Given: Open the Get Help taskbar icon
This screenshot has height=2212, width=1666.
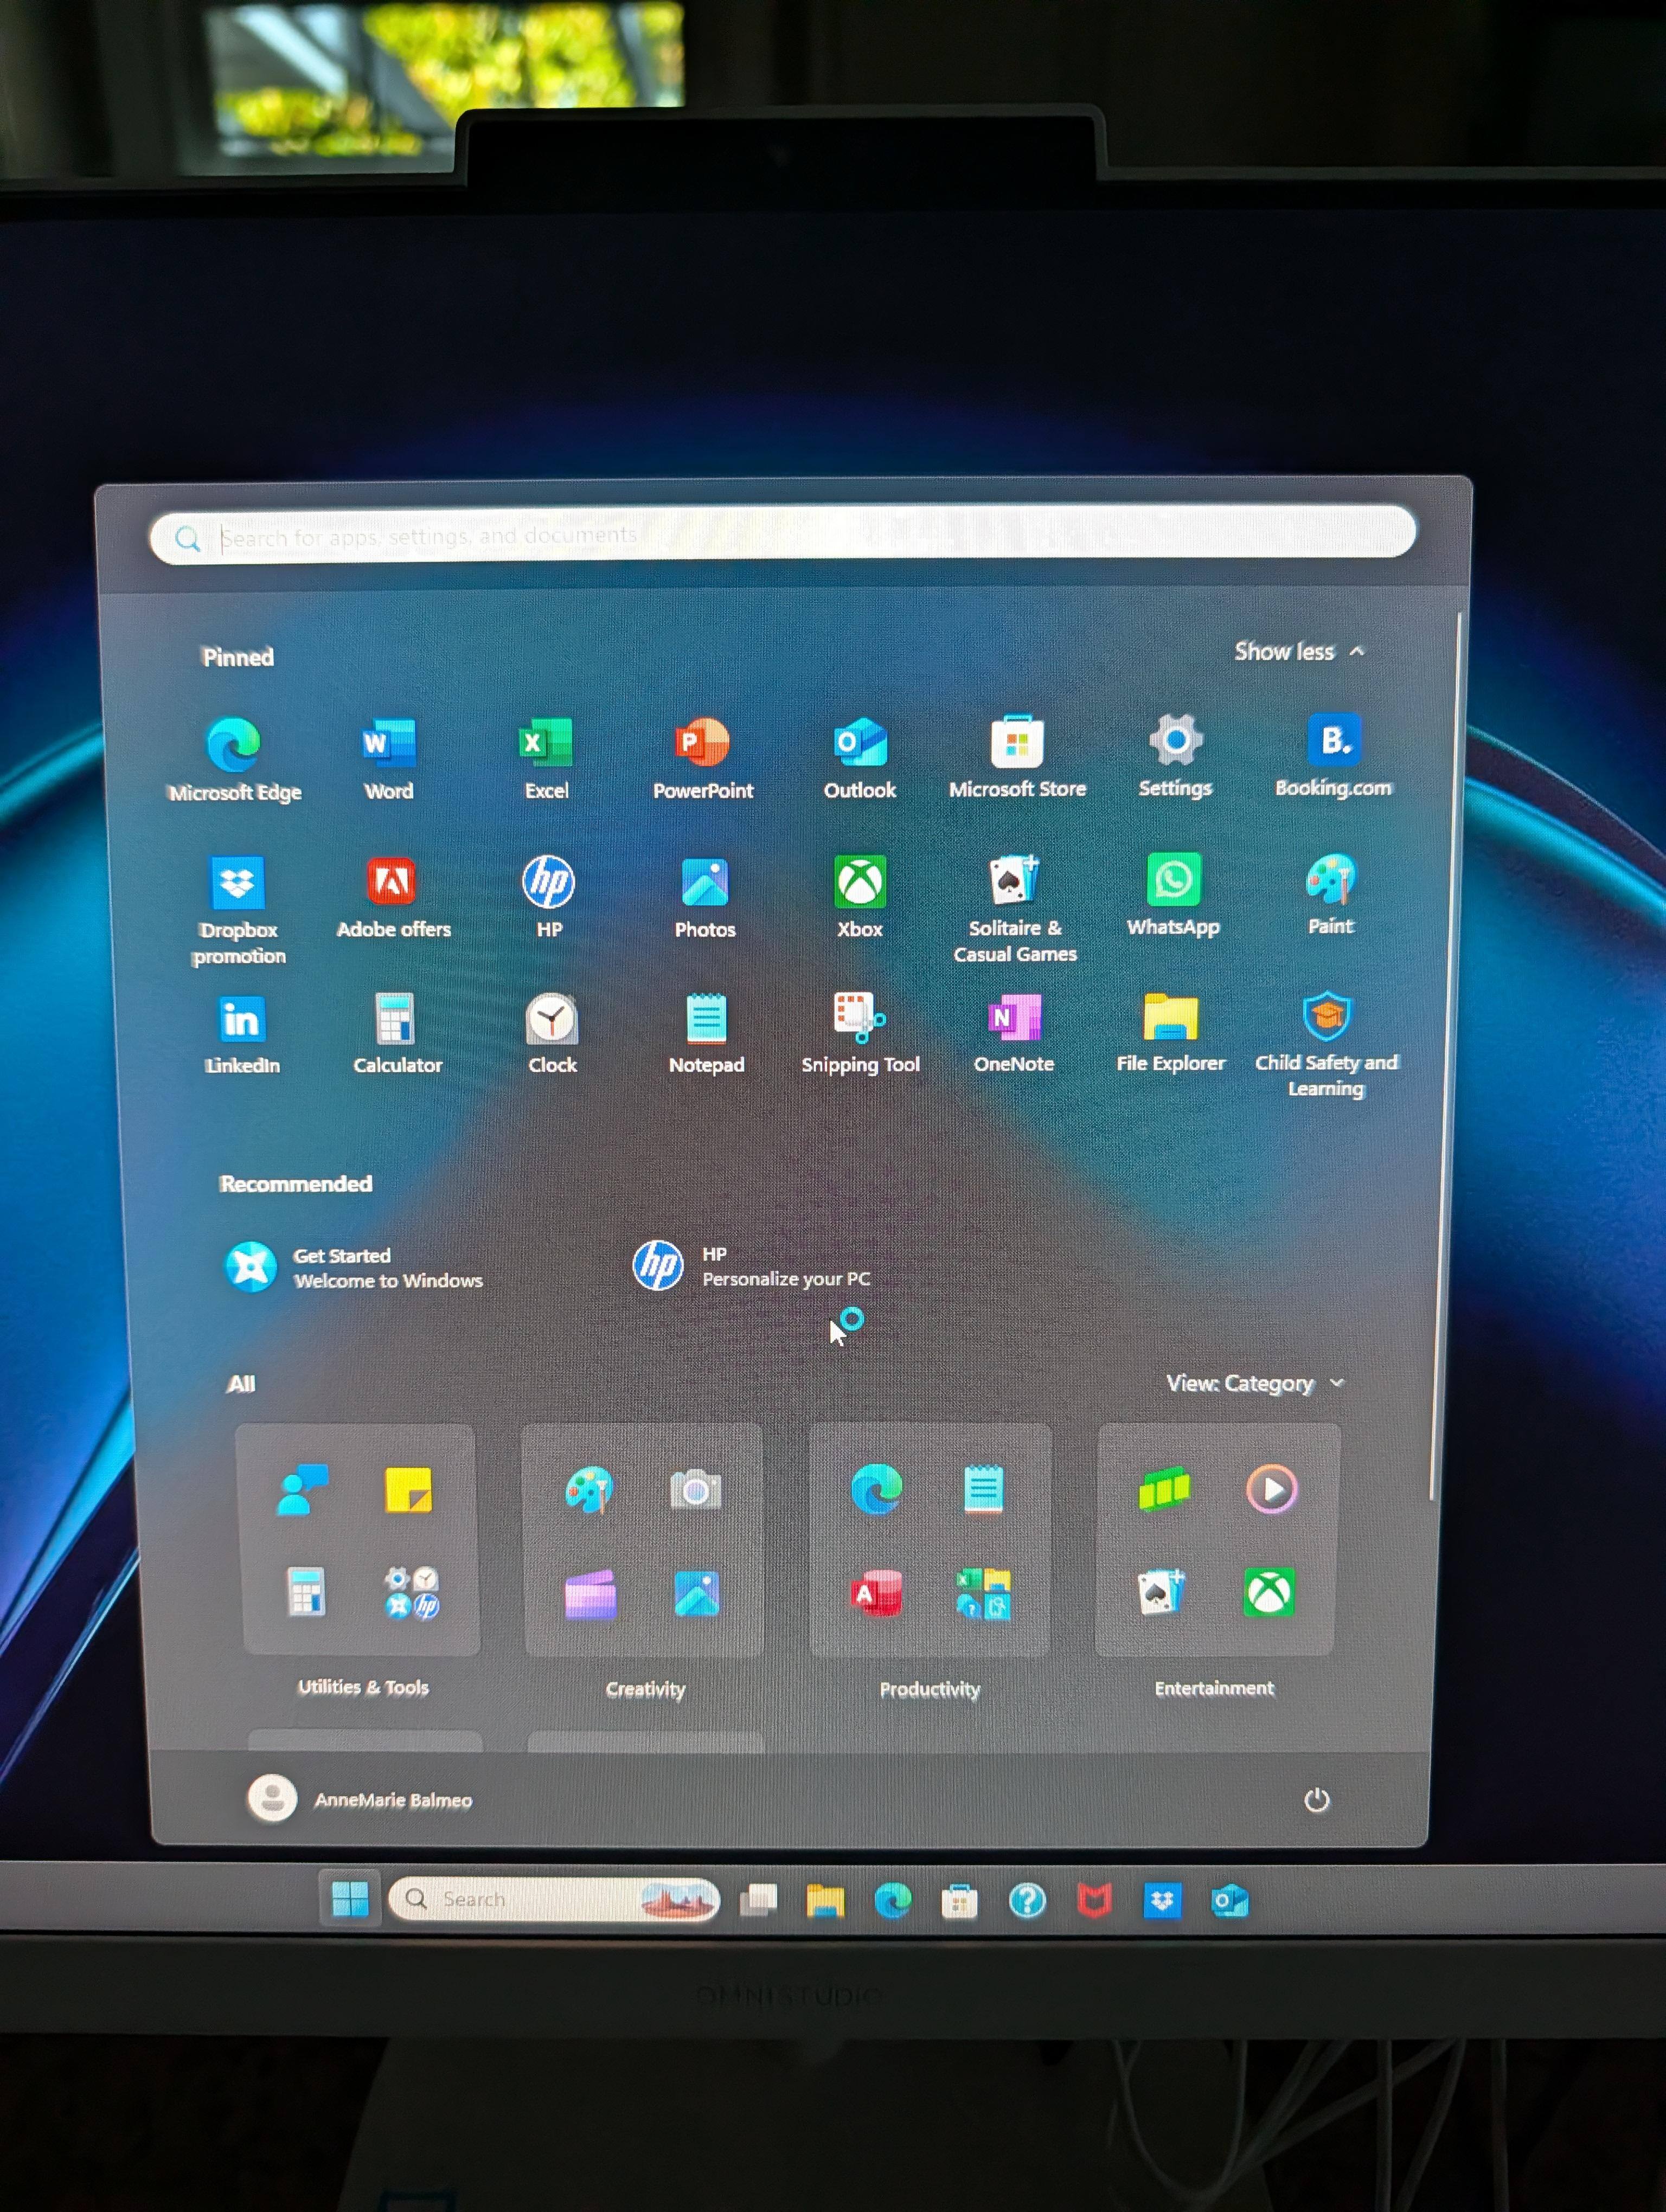Looking at the screenshot, I should (x=1027, y=1900).
